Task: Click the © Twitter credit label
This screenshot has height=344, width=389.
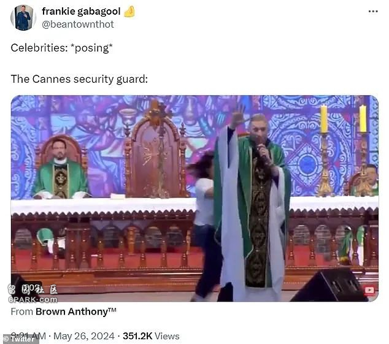Action: (20, 339)
